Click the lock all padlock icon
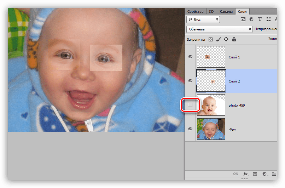The height and width of the screenshot is (188, 285). pos(234,39)
